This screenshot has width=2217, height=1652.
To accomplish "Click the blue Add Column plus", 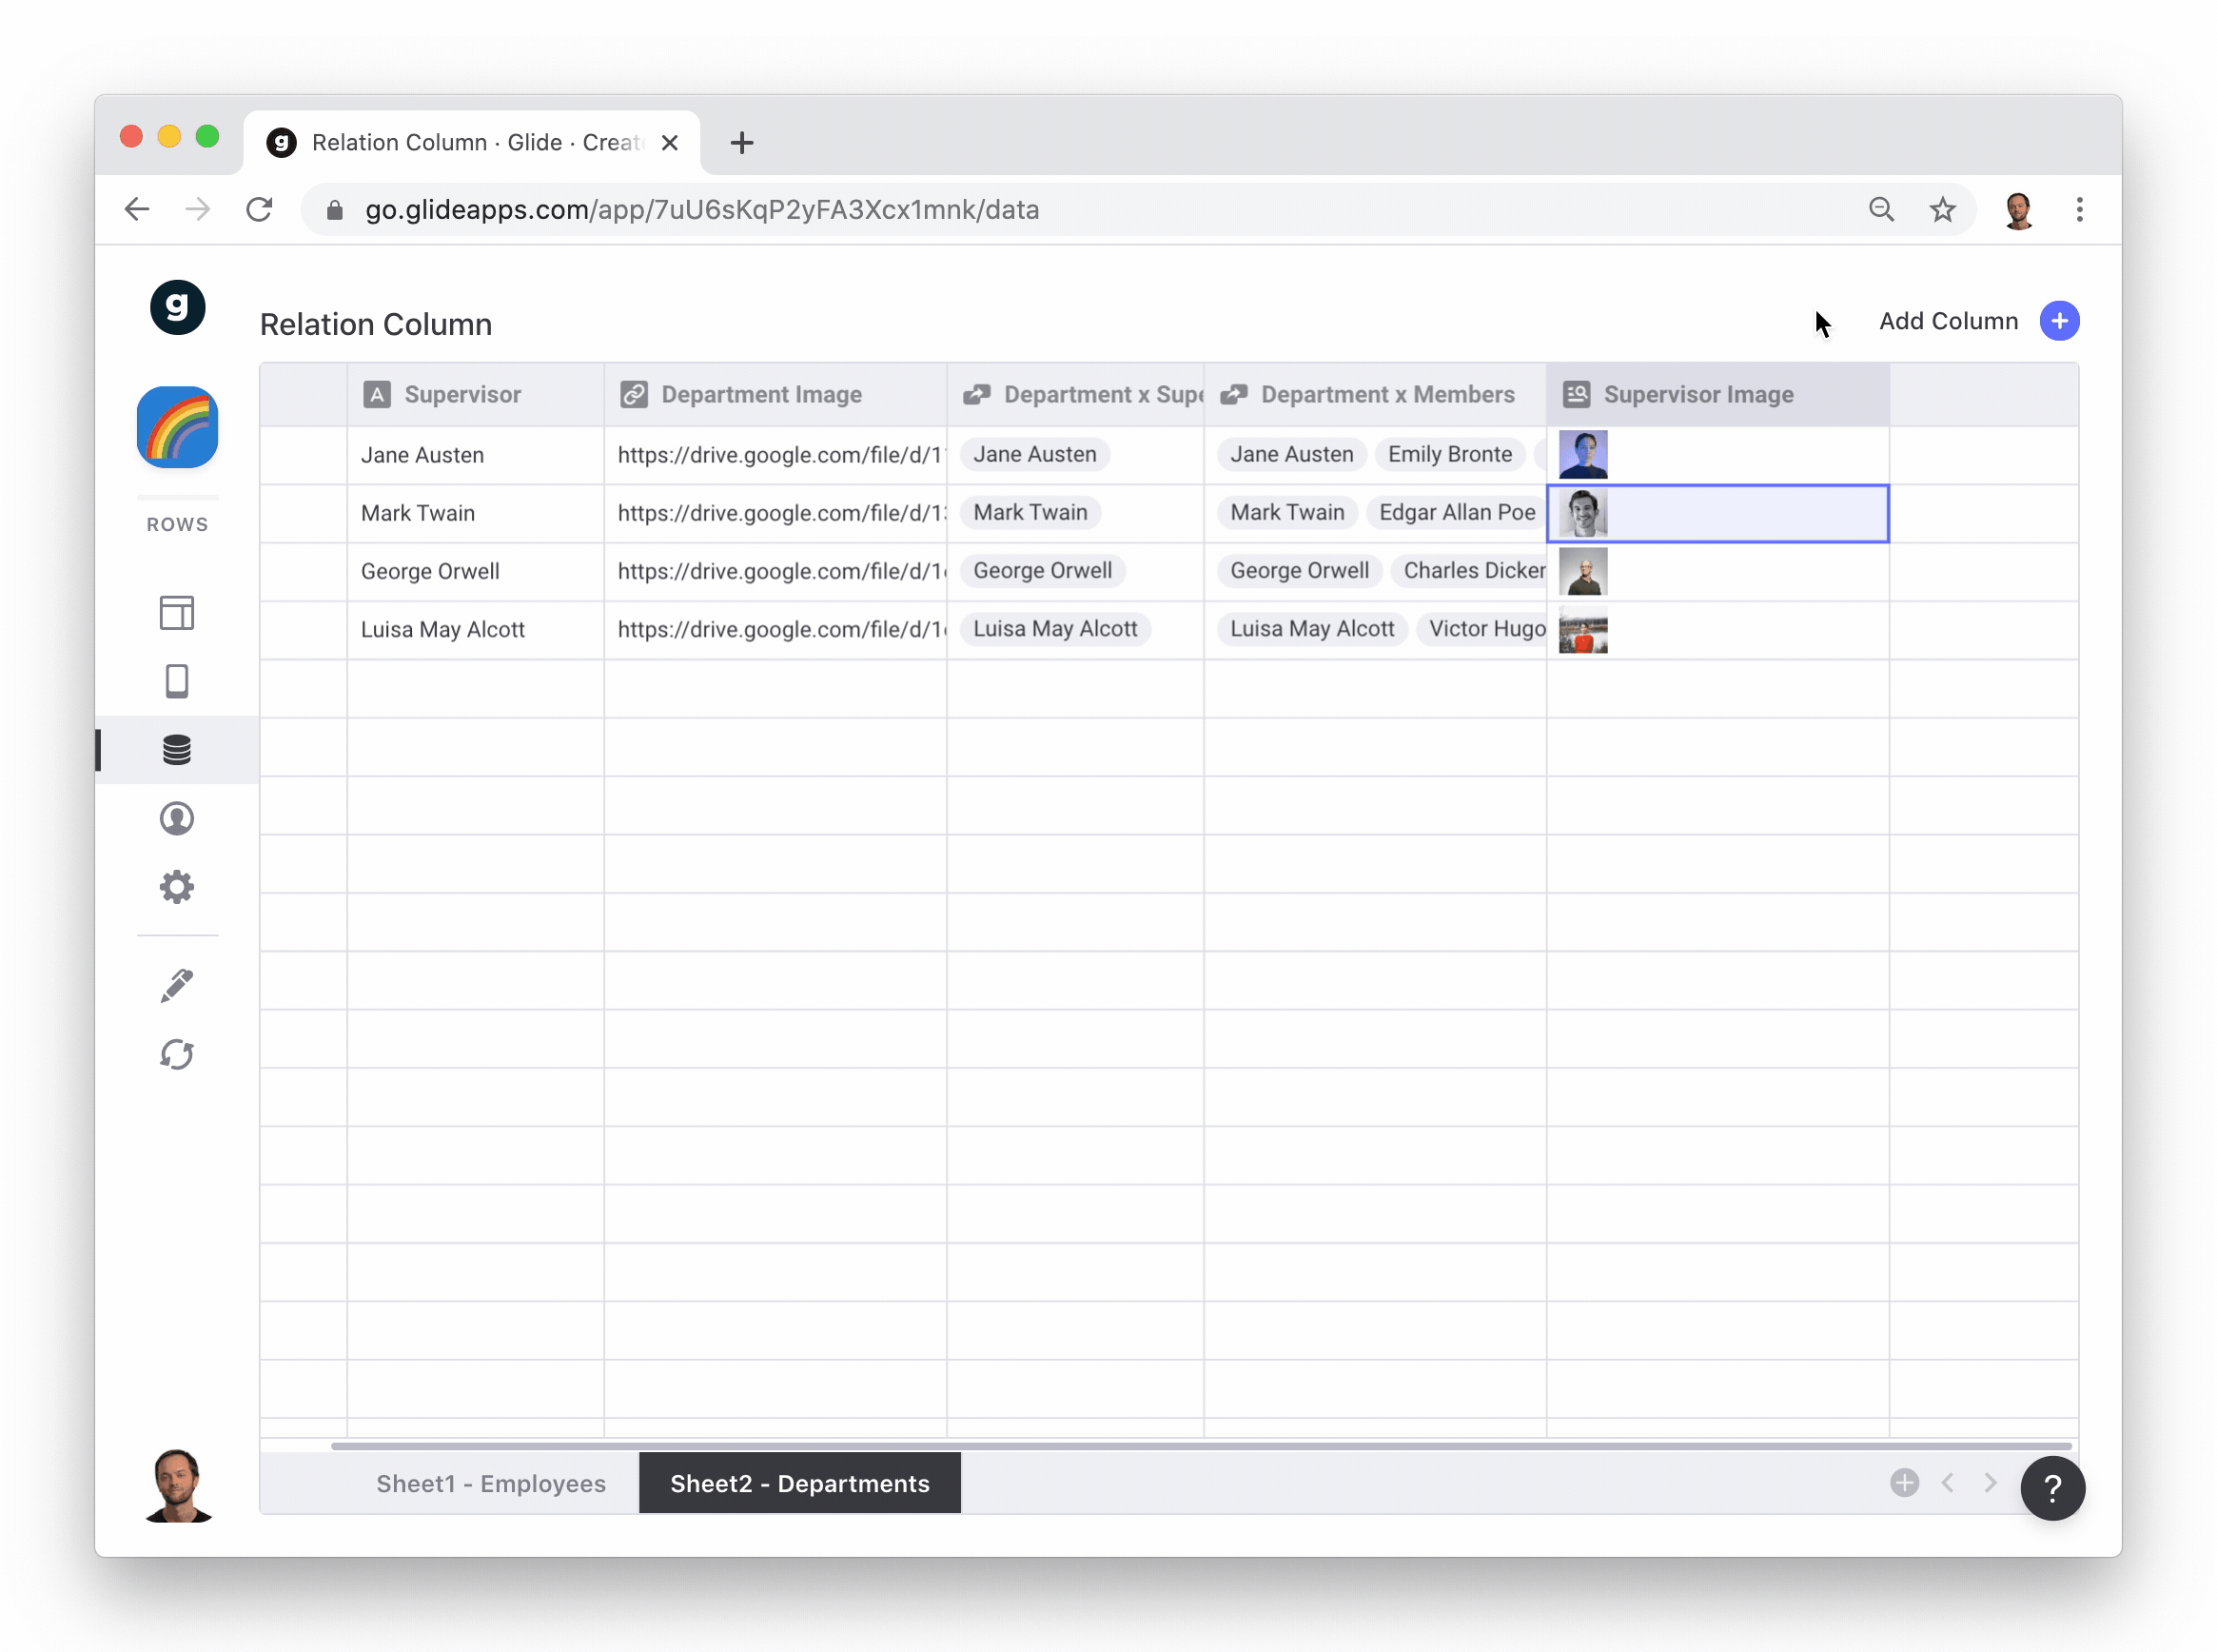I will 2059,321.
